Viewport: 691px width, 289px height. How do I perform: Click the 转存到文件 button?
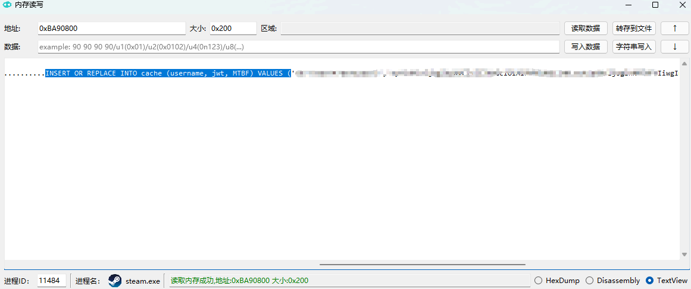[634, 29]
